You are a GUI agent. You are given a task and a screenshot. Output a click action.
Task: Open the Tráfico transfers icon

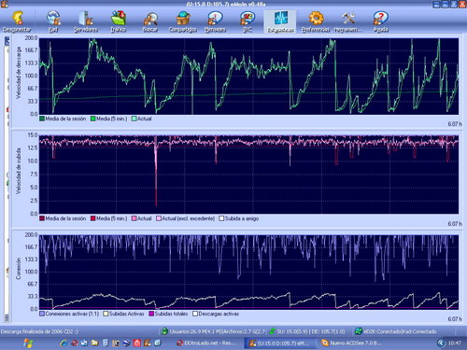(119, 18)
